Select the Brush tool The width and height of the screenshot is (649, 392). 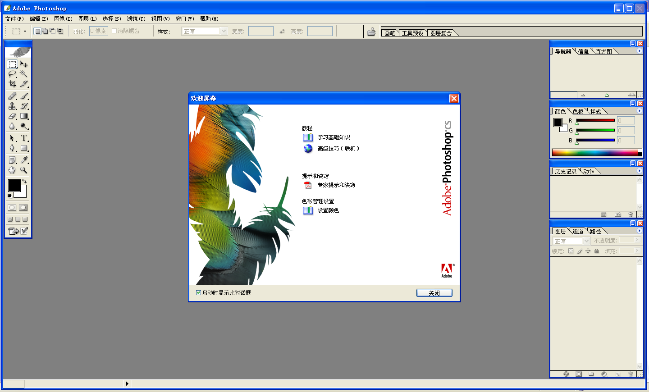point(24,96)
